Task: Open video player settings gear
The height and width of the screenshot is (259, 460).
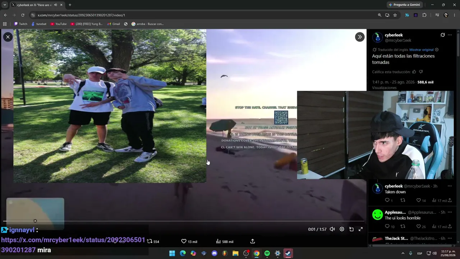Action: click(342, 229)
